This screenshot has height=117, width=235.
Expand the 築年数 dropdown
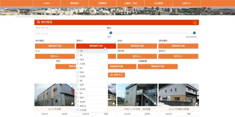[137, 56]
